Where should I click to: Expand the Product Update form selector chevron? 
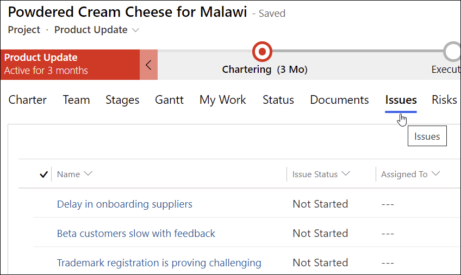coord(136,30)
